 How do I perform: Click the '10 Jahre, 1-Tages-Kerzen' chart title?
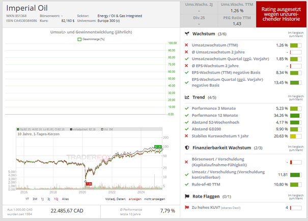(x=38, y=134)
